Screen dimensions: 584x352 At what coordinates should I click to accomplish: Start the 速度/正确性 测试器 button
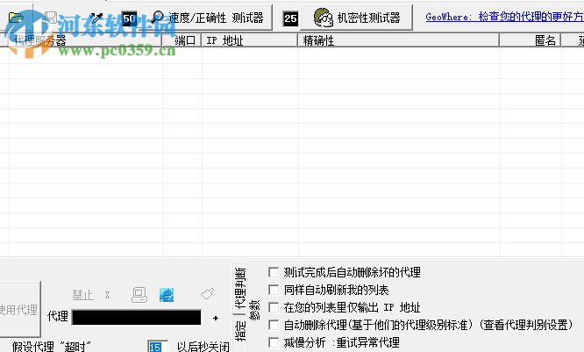(206, 18)
